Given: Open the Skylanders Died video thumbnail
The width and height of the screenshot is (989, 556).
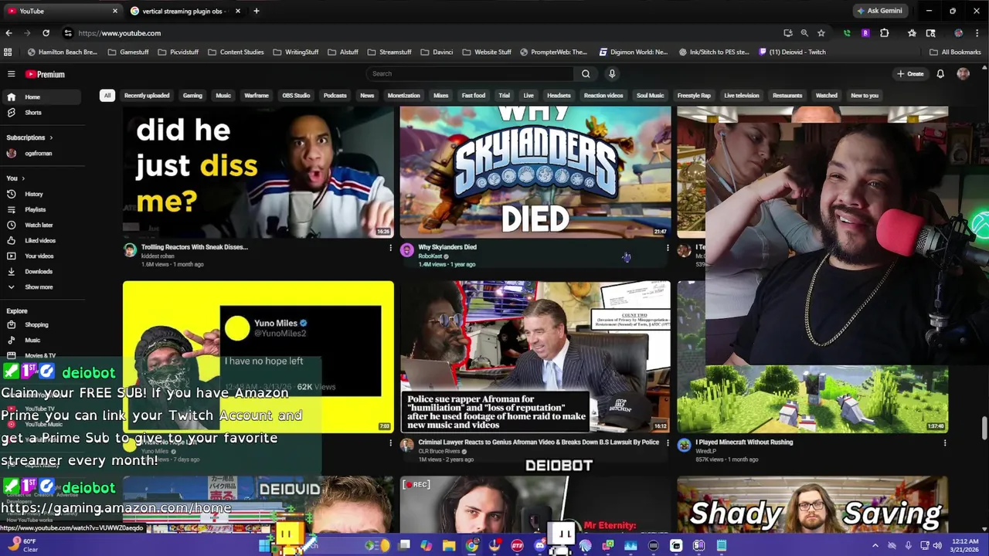Looking at the screenshot, I should (x=535, y=171).
